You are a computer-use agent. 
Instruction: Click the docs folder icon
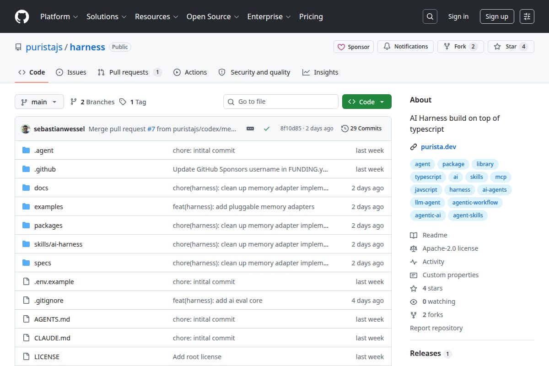coord(26,188)
